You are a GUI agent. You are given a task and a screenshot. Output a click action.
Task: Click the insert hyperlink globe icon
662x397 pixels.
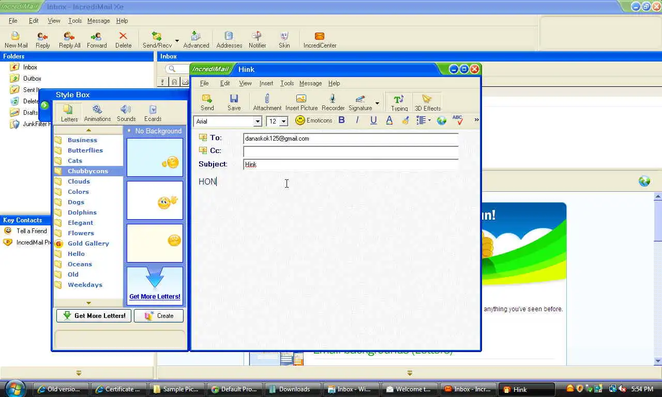click(441, 120)
